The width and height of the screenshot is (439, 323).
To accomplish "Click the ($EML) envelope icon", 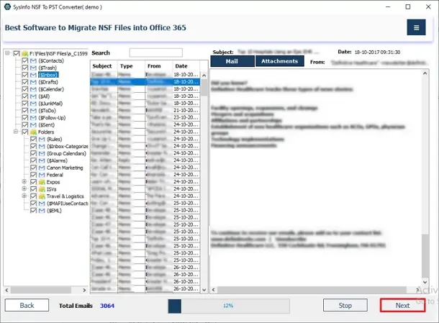I will pyautogui.click(x=41, y=211).
